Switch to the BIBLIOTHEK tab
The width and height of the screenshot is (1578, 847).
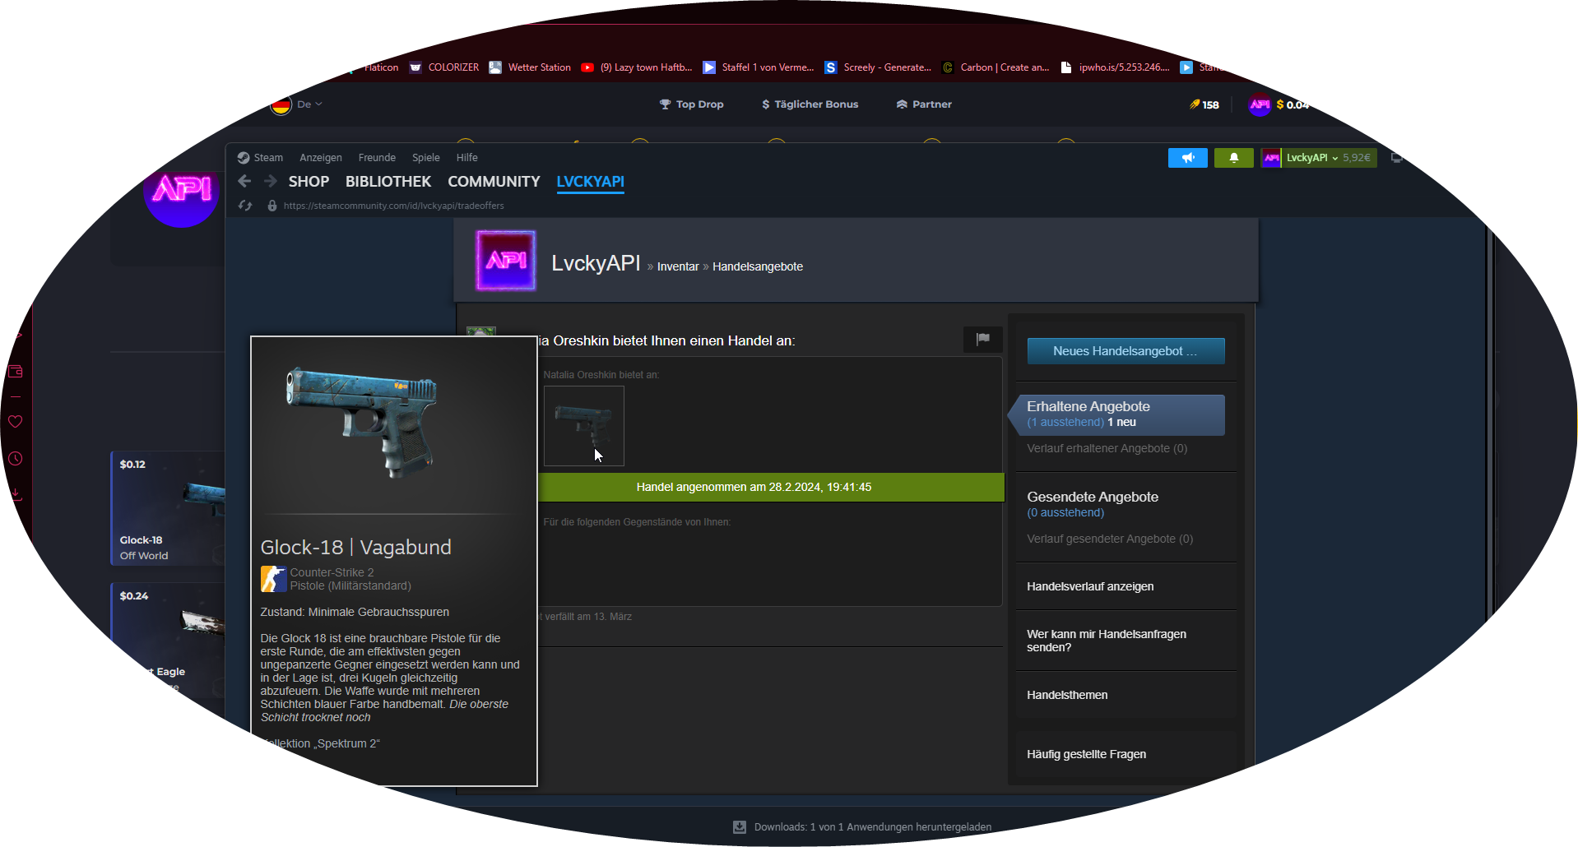pyautogui.click(x=388, y=182)
